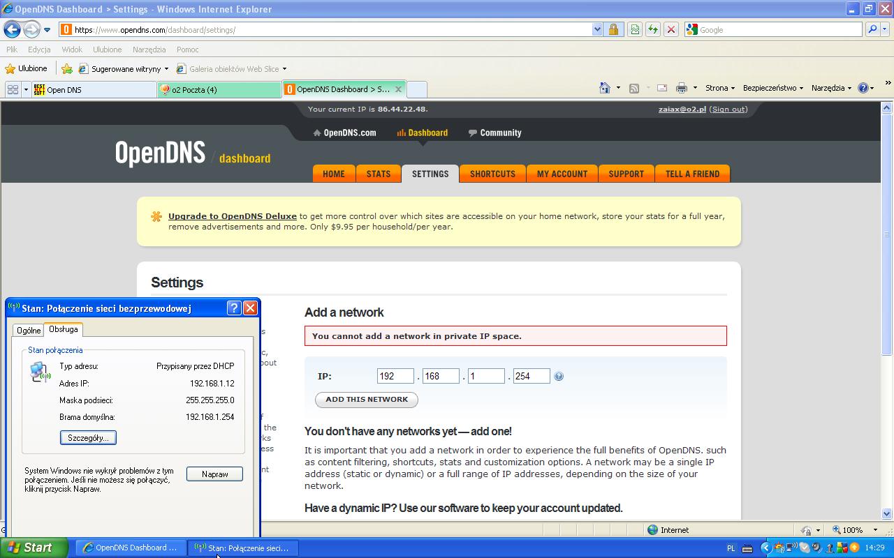The height and width of the screenshot is (558, 894).
Task: Open the MY ACCOUNT dashboard tab
Action: tap(562, 174)
